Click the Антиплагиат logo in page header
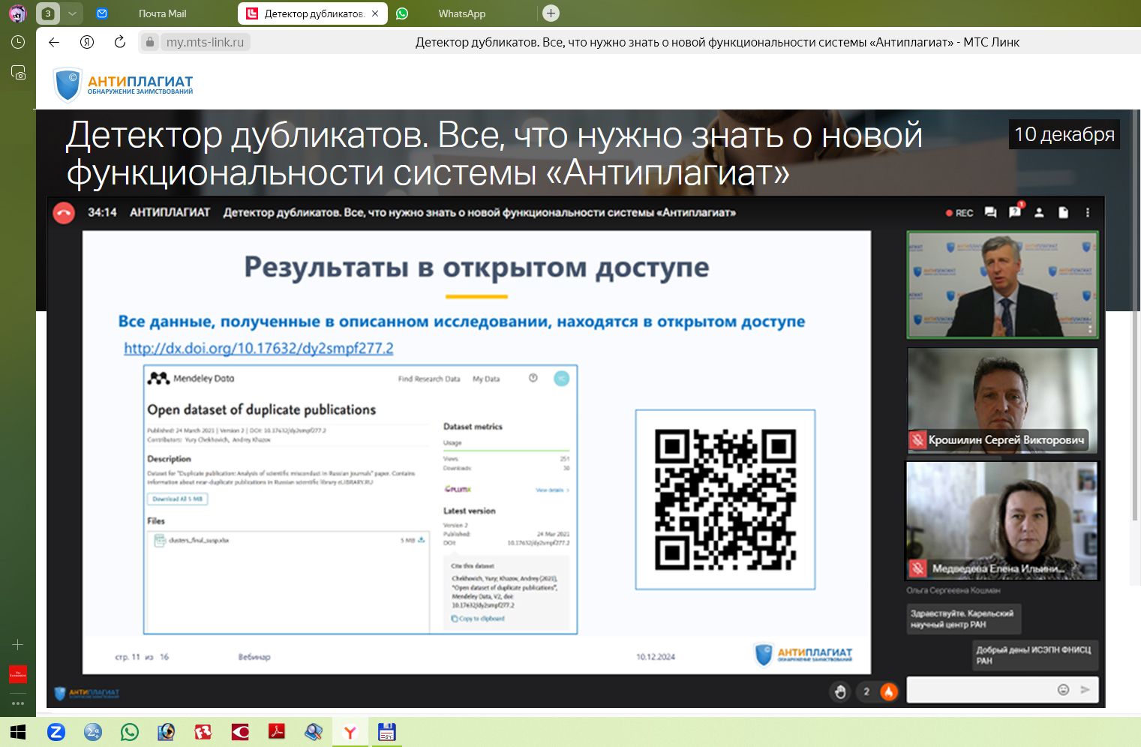This screenshot has height=747, width=1141. click(124, 84)
